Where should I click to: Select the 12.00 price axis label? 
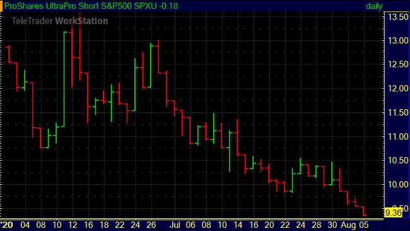(398, 88)
